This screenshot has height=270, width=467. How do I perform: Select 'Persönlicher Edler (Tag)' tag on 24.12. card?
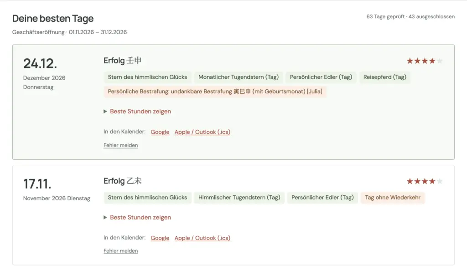click(321, 77)
